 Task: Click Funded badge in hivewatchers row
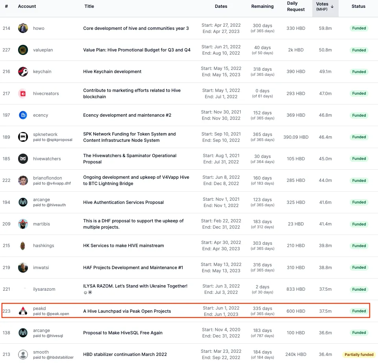pyautogui.click(x=359, y=159)
